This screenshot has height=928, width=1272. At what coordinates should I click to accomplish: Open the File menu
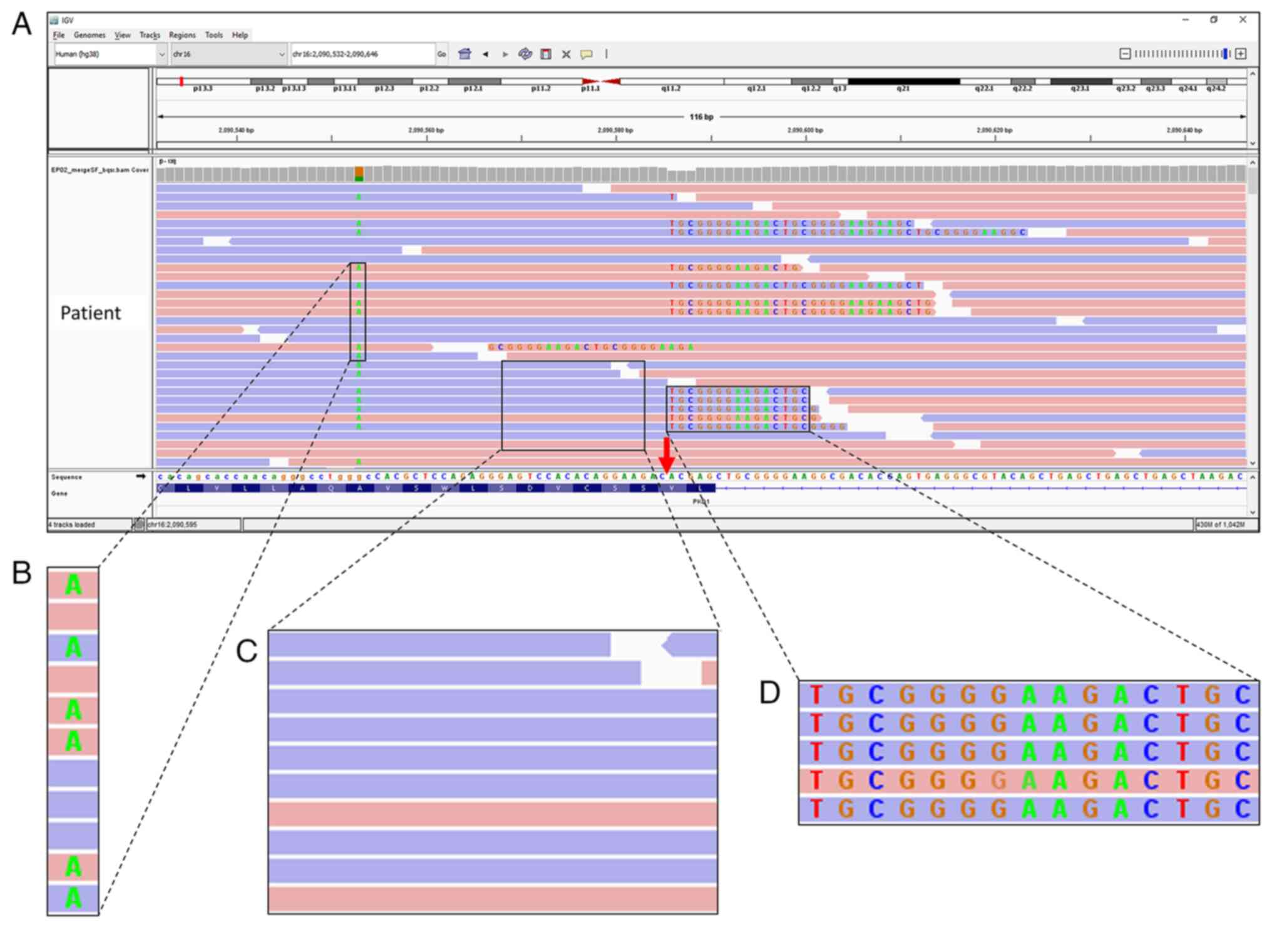point(59,35)
